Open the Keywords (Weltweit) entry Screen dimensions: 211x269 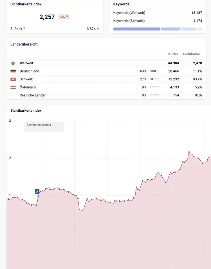129,13
